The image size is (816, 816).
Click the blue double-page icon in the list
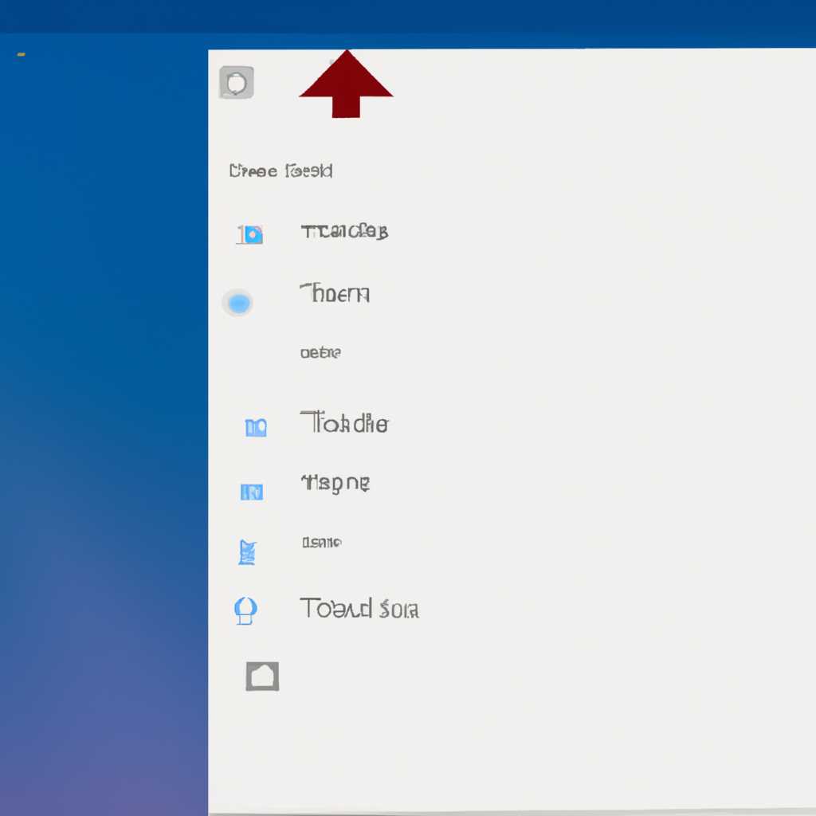pos(256,427)
